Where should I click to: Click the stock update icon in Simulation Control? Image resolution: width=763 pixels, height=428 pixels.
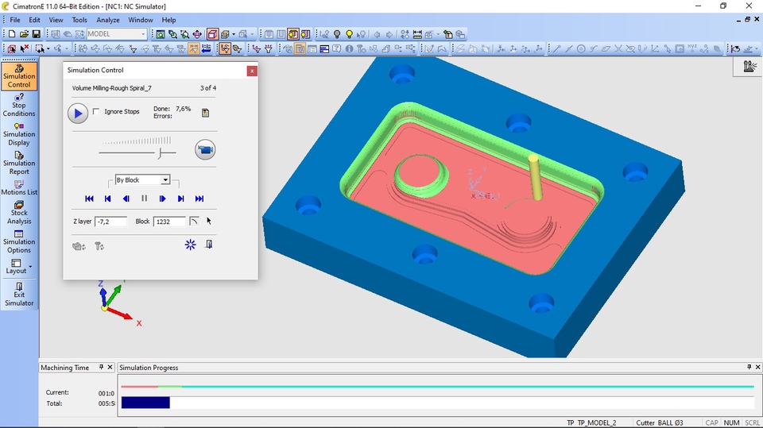point(79,246)
